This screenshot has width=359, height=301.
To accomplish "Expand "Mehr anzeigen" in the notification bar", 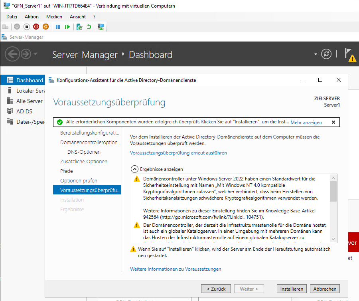I will tap(306, 122).
